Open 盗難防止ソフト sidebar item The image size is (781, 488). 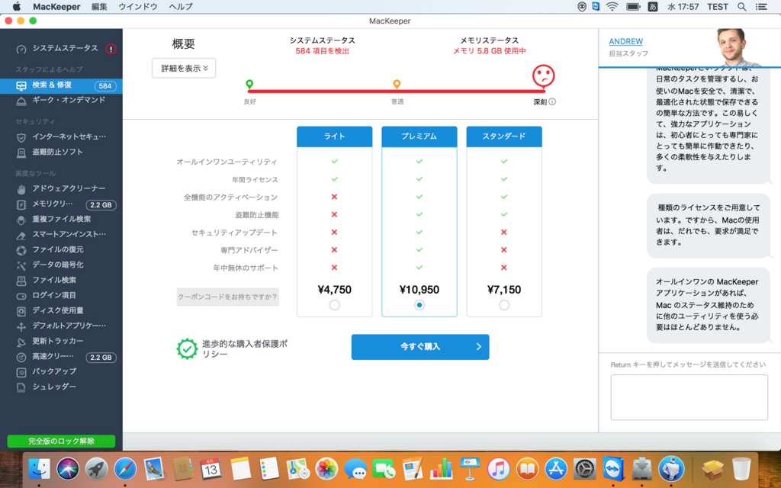tap(61, 152)
